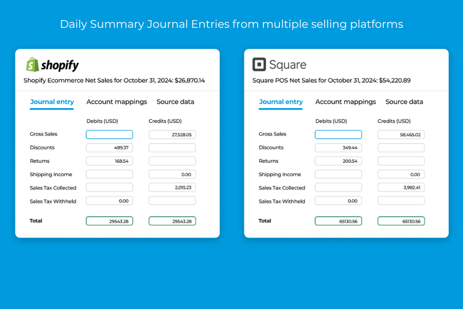This screenshot has height=309, width=463.
Task: Switch to Account mappings in Shopify card
Action: point(117,102)
